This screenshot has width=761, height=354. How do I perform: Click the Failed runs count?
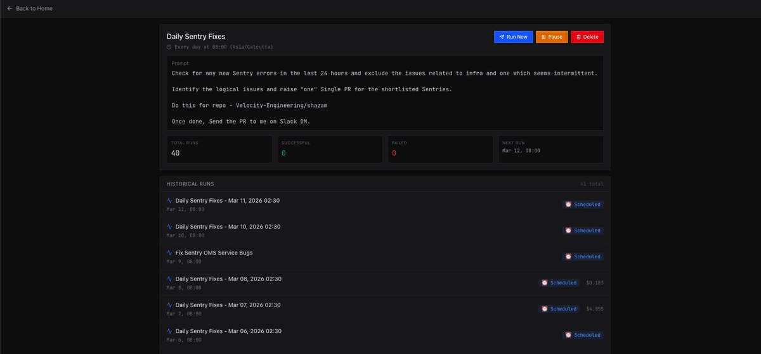point(394,153)
